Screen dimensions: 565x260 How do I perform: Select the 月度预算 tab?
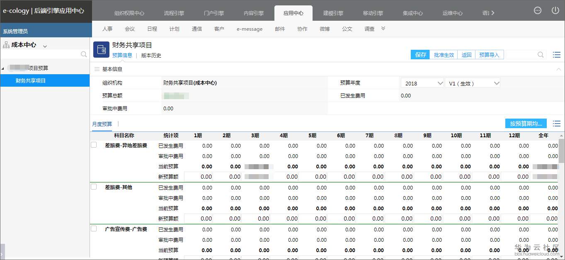coord(102,124)
